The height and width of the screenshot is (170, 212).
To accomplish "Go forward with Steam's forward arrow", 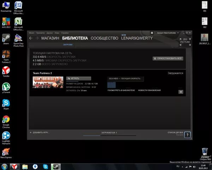I will pos(37,38).
